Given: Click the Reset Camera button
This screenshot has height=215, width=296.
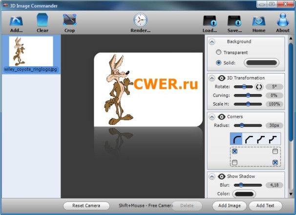Looking at the screenshot, I should click(85, 206).
